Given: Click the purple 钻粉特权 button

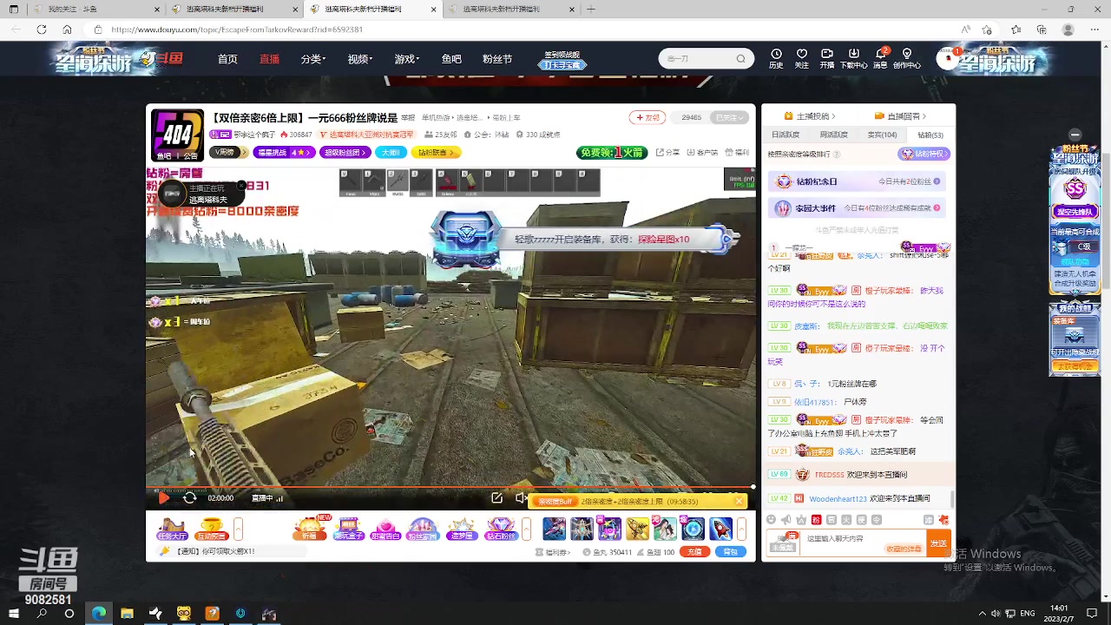Looking at the screenshot, I should pyautogui.click(x=924, y=154).
